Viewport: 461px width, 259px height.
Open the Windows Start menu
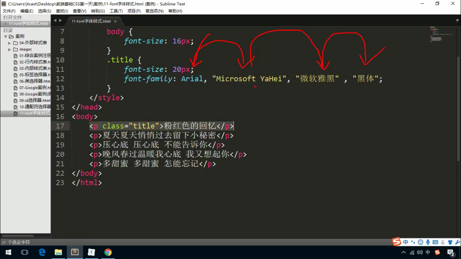pyautogui.click(x=8, y=252)
